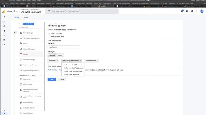The width and height of the screenshot is (206, 115).
Task: Open Conversions flag icon in left rail
Action: (x=4, y=44)
